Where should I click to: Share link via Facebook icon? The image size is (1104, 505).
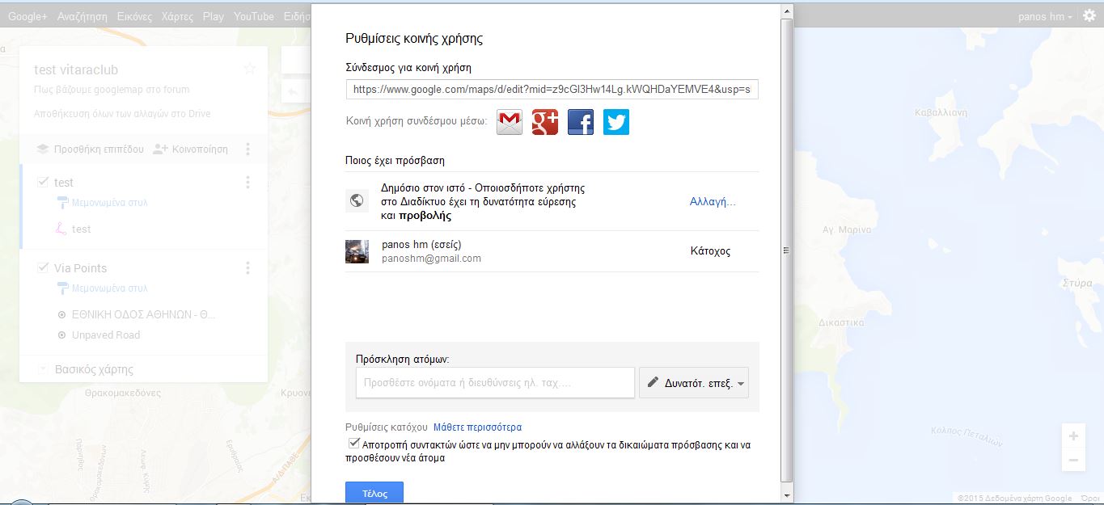(x=581, y=122)
